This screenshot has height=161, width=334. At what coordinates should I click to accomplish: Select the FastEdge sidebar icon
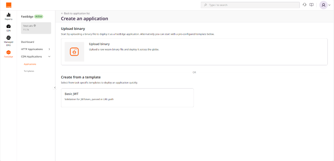point(8,52)
